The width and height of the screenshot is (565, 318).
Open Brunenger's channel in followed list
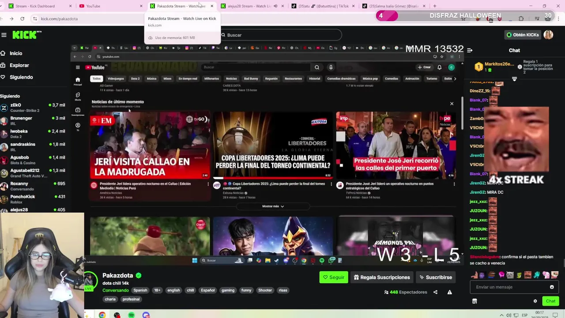coord(33,121)
